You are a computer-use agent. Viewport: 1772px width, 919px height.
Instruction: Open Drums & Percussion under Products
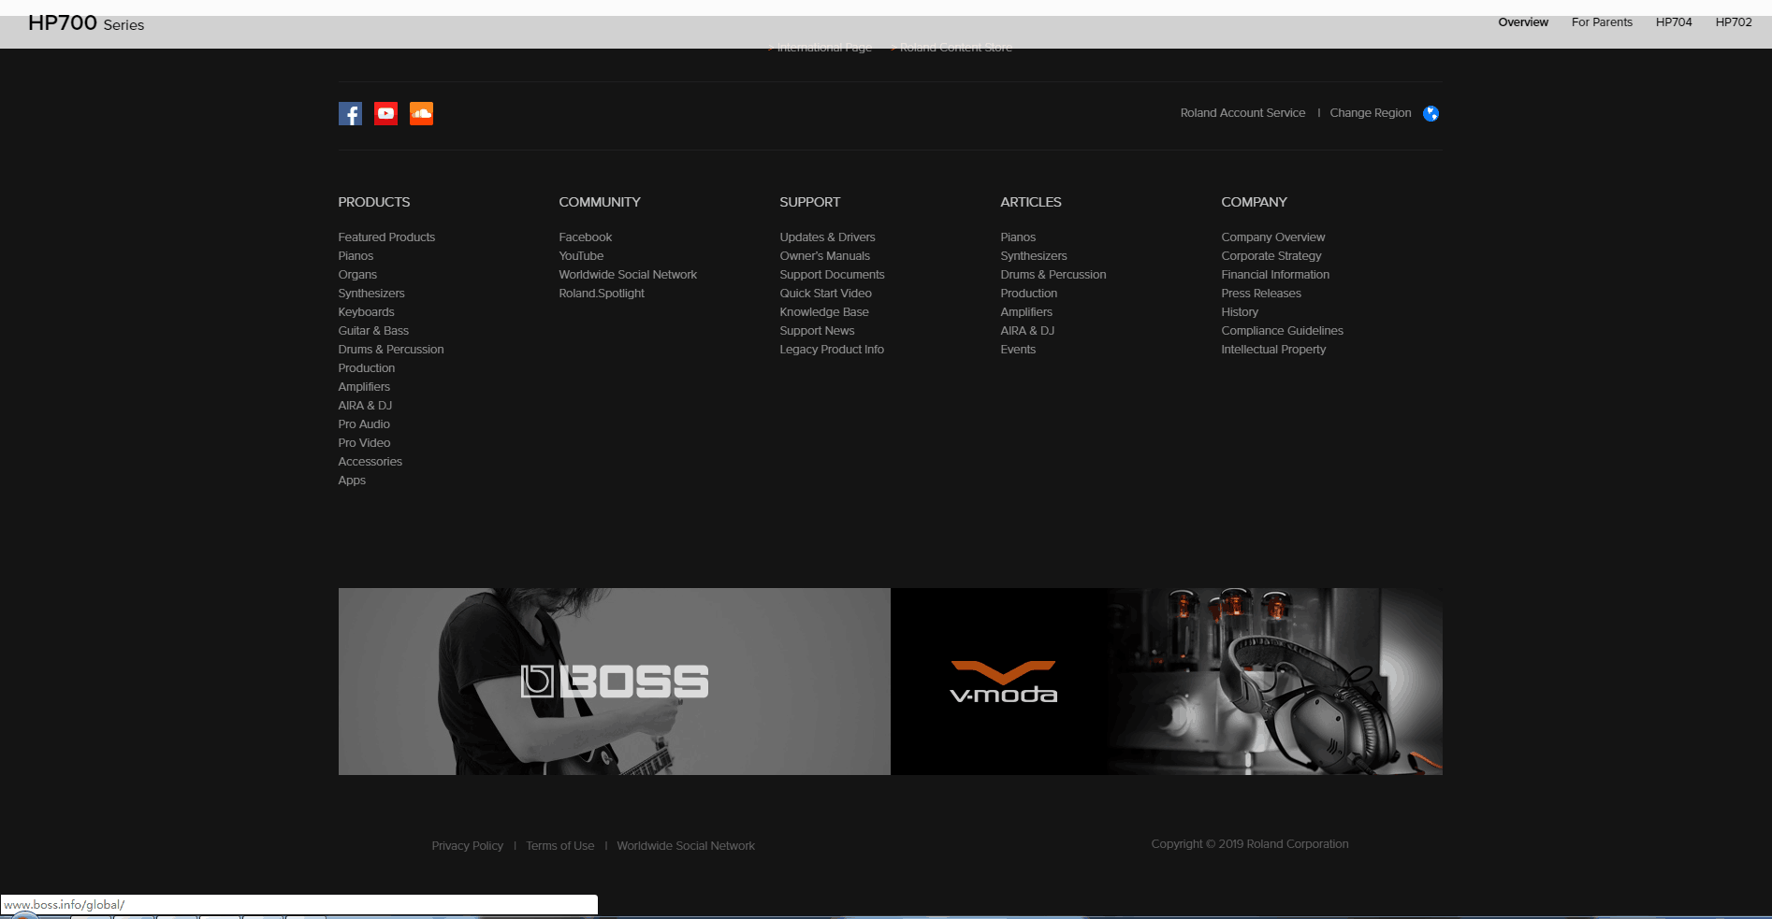pyautogui.click(x=391, y=350)
